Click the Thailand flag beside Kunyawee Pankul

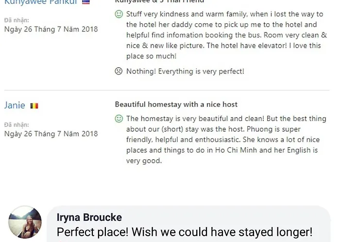click(86, 2)
